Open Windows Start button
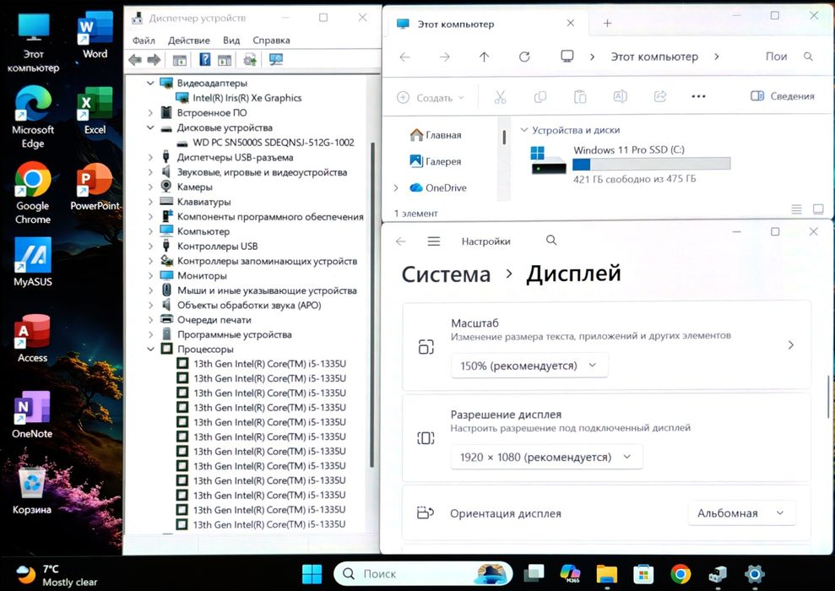 pos(312,574)
